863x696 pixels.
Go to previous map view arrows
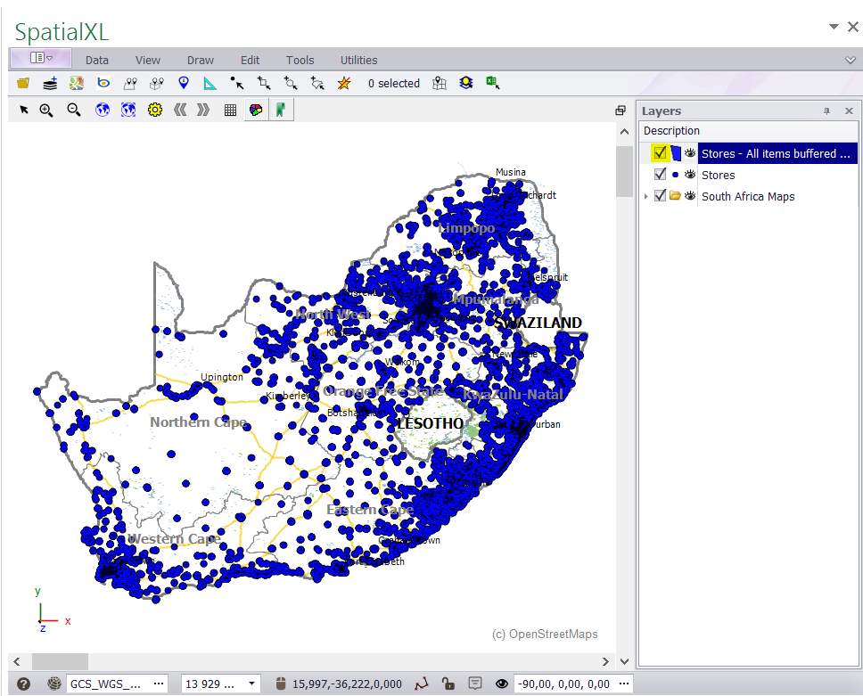point(180,110)
